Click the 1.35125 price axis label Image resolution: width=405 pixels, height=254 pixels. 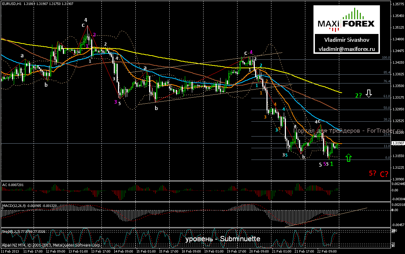point(398,28)
